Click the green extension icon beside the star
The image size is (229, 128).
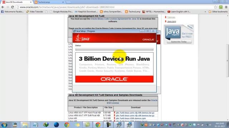(x=221, y=7)
